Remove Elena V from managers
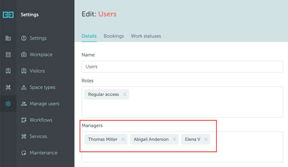288x167 pixels. (x=206, y=139)
